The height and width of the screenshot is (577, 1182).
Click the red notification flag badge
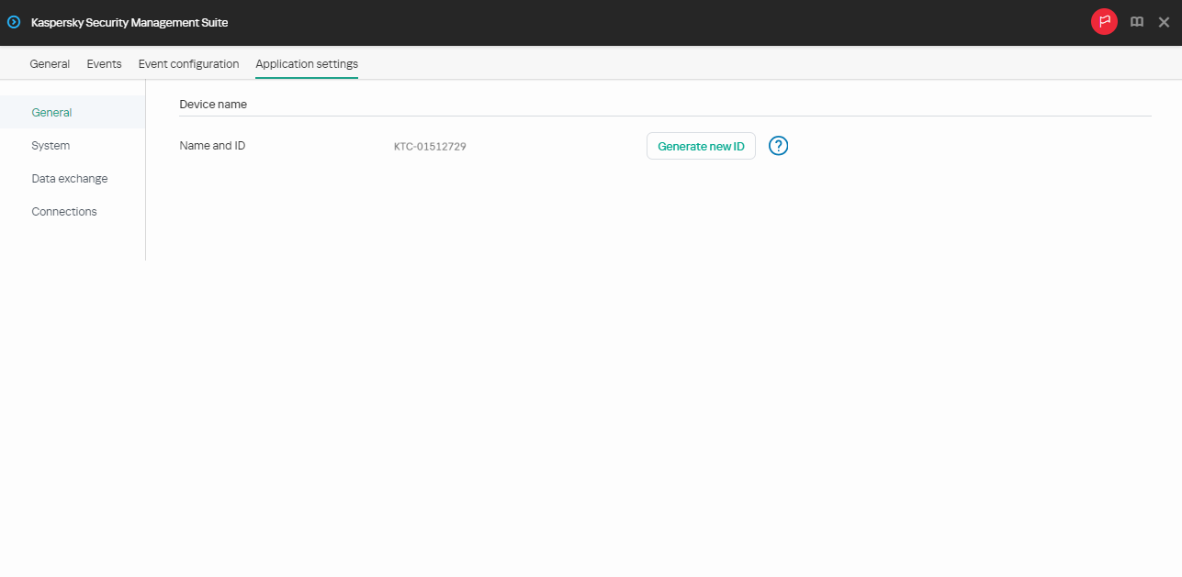tap(1104, 21)
